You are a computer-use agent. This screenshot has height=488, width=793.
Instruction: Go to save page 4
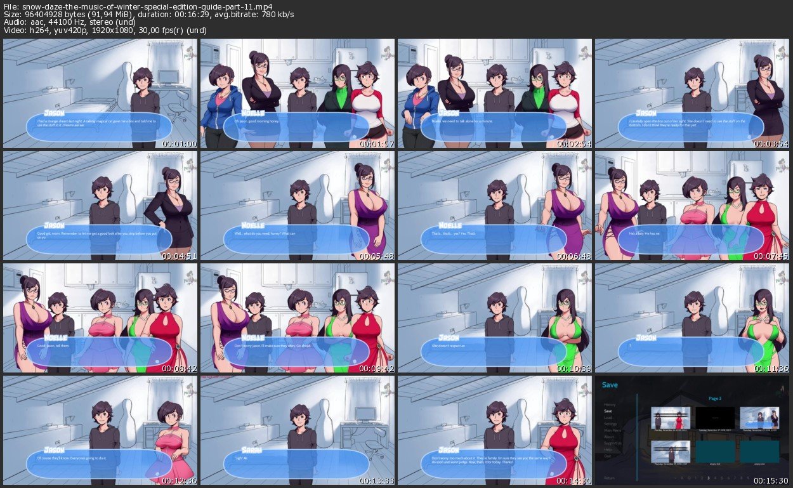pyautogui.click(x=716, y=478)
